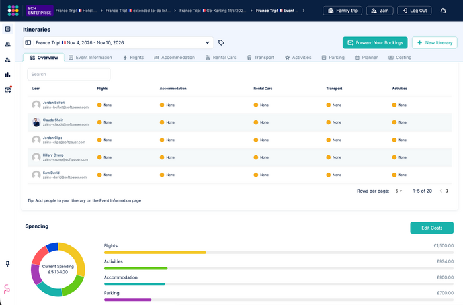Click the tag icon beside itinerary selector
This screenshot has height=305, width=463.
tap(221, 43)
